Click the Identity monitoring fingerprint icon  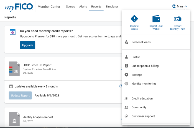pos(126,84)
